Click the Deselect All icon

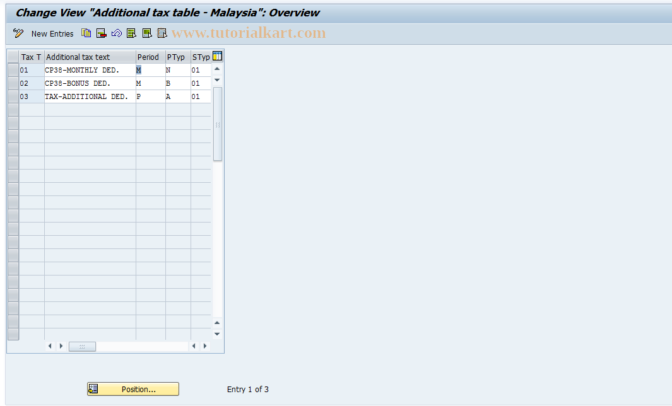162,33
